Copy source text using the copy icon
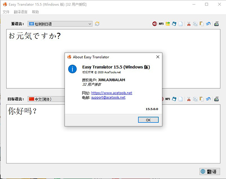The image size is (226, 179). click(x=195, y=24)
